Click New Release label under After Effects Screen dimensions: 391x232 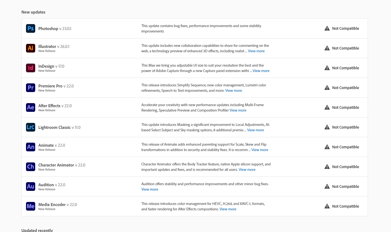tap(47, 110)
